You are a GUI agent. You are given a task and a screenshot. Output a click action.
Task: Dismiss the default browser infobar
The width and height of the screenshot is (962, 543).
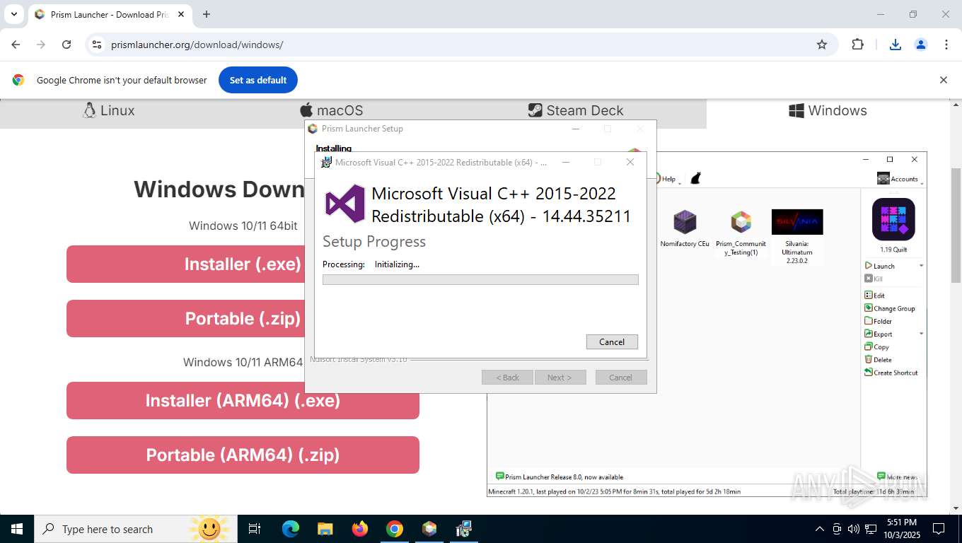[943, 80]
